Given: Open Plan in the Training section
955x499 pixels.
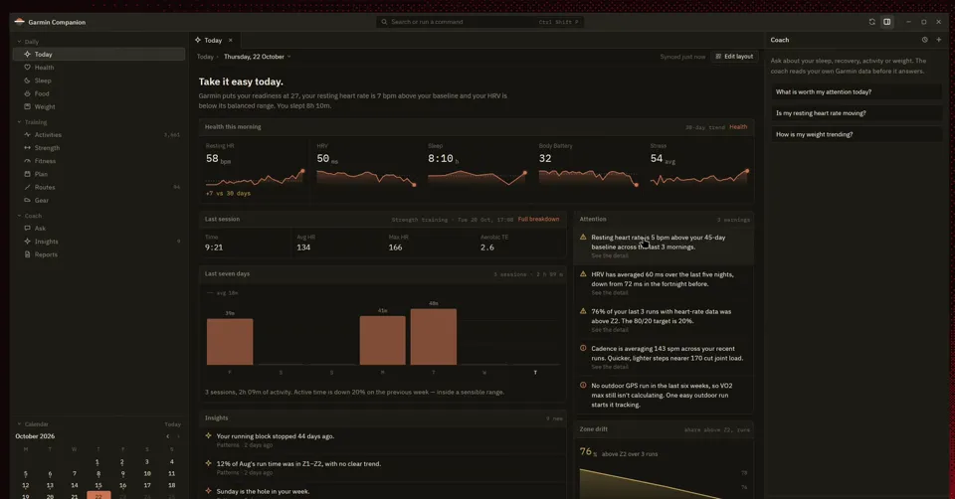Looking at the screenshot, I should pyautogui.click(x=98, y=174).
